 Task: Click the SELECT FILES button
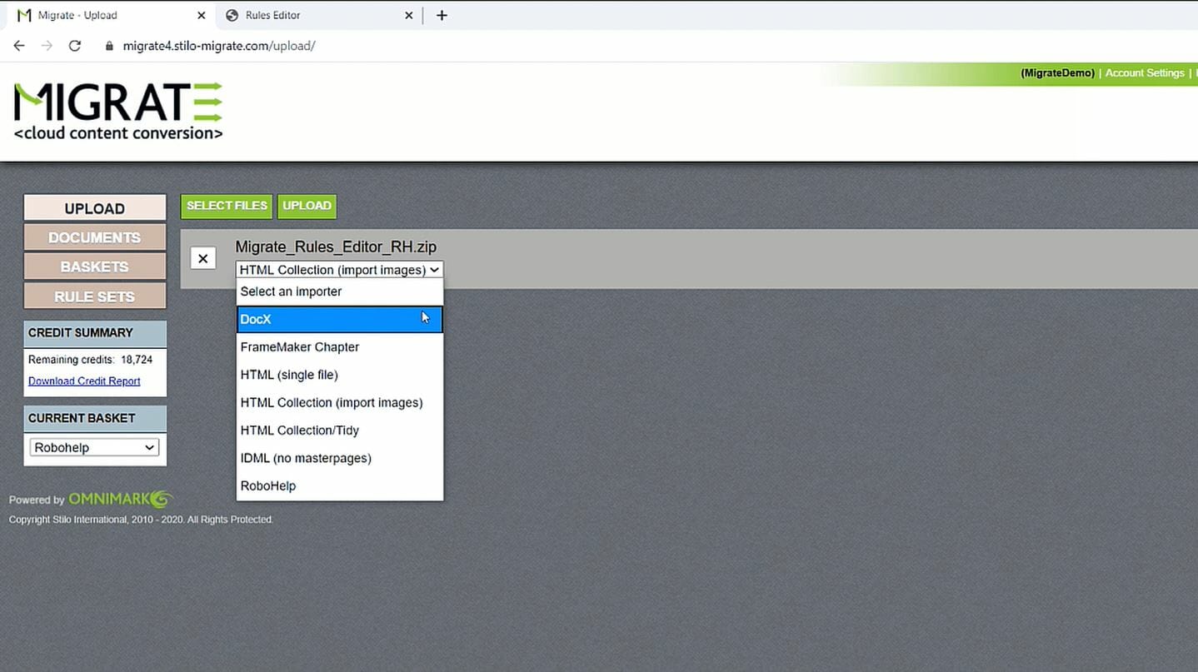tap(226, 206)
